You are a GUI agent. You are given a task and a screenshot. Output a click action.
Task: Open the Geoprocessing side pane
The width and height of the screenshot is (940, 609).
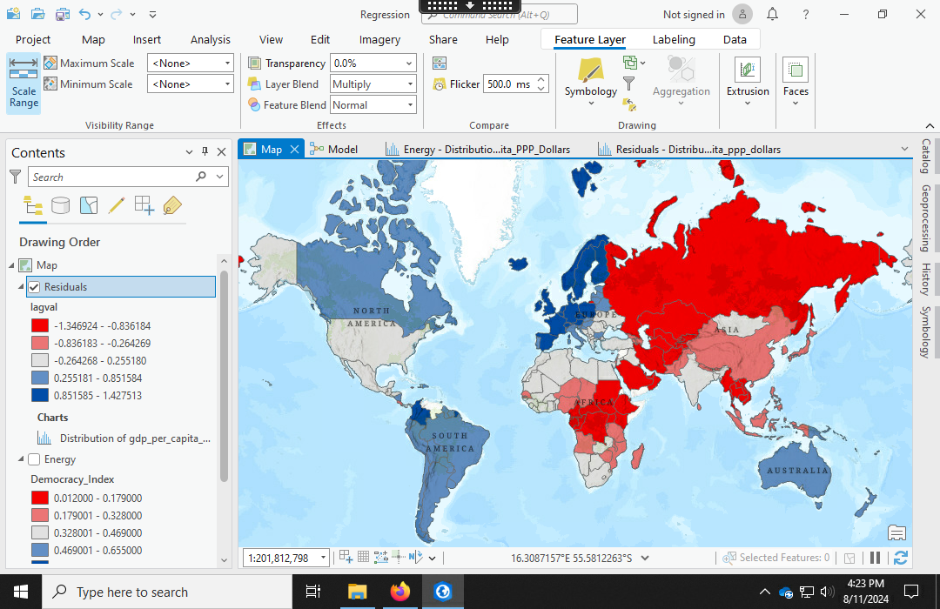tap(926, 217)
